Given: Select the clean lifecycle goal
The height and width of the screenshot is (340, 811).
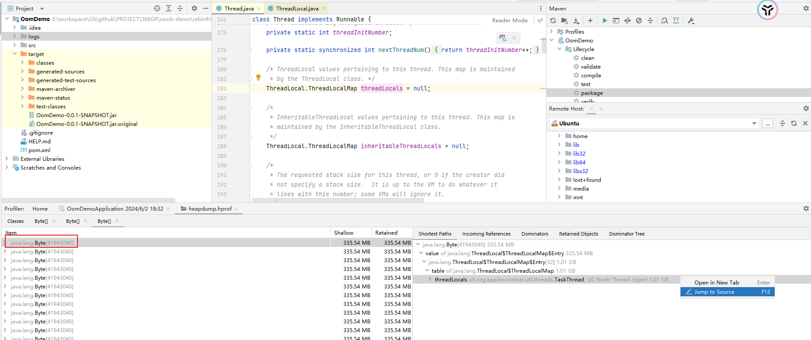Looking at the screenshot, I should (x=587, y=58).
